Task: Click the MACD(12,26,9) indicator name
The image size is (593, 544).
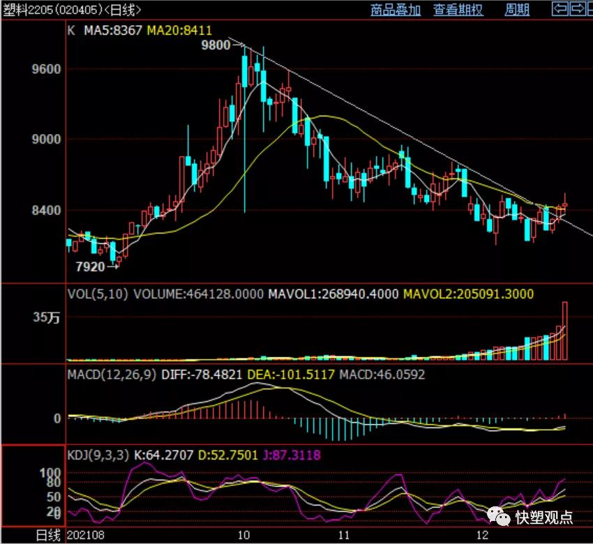Action: click(x=112, y=375)
